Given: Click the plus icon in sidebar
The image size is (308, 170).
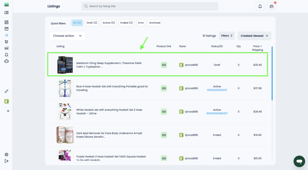Looking at the screenshot, I should [8, 111].
